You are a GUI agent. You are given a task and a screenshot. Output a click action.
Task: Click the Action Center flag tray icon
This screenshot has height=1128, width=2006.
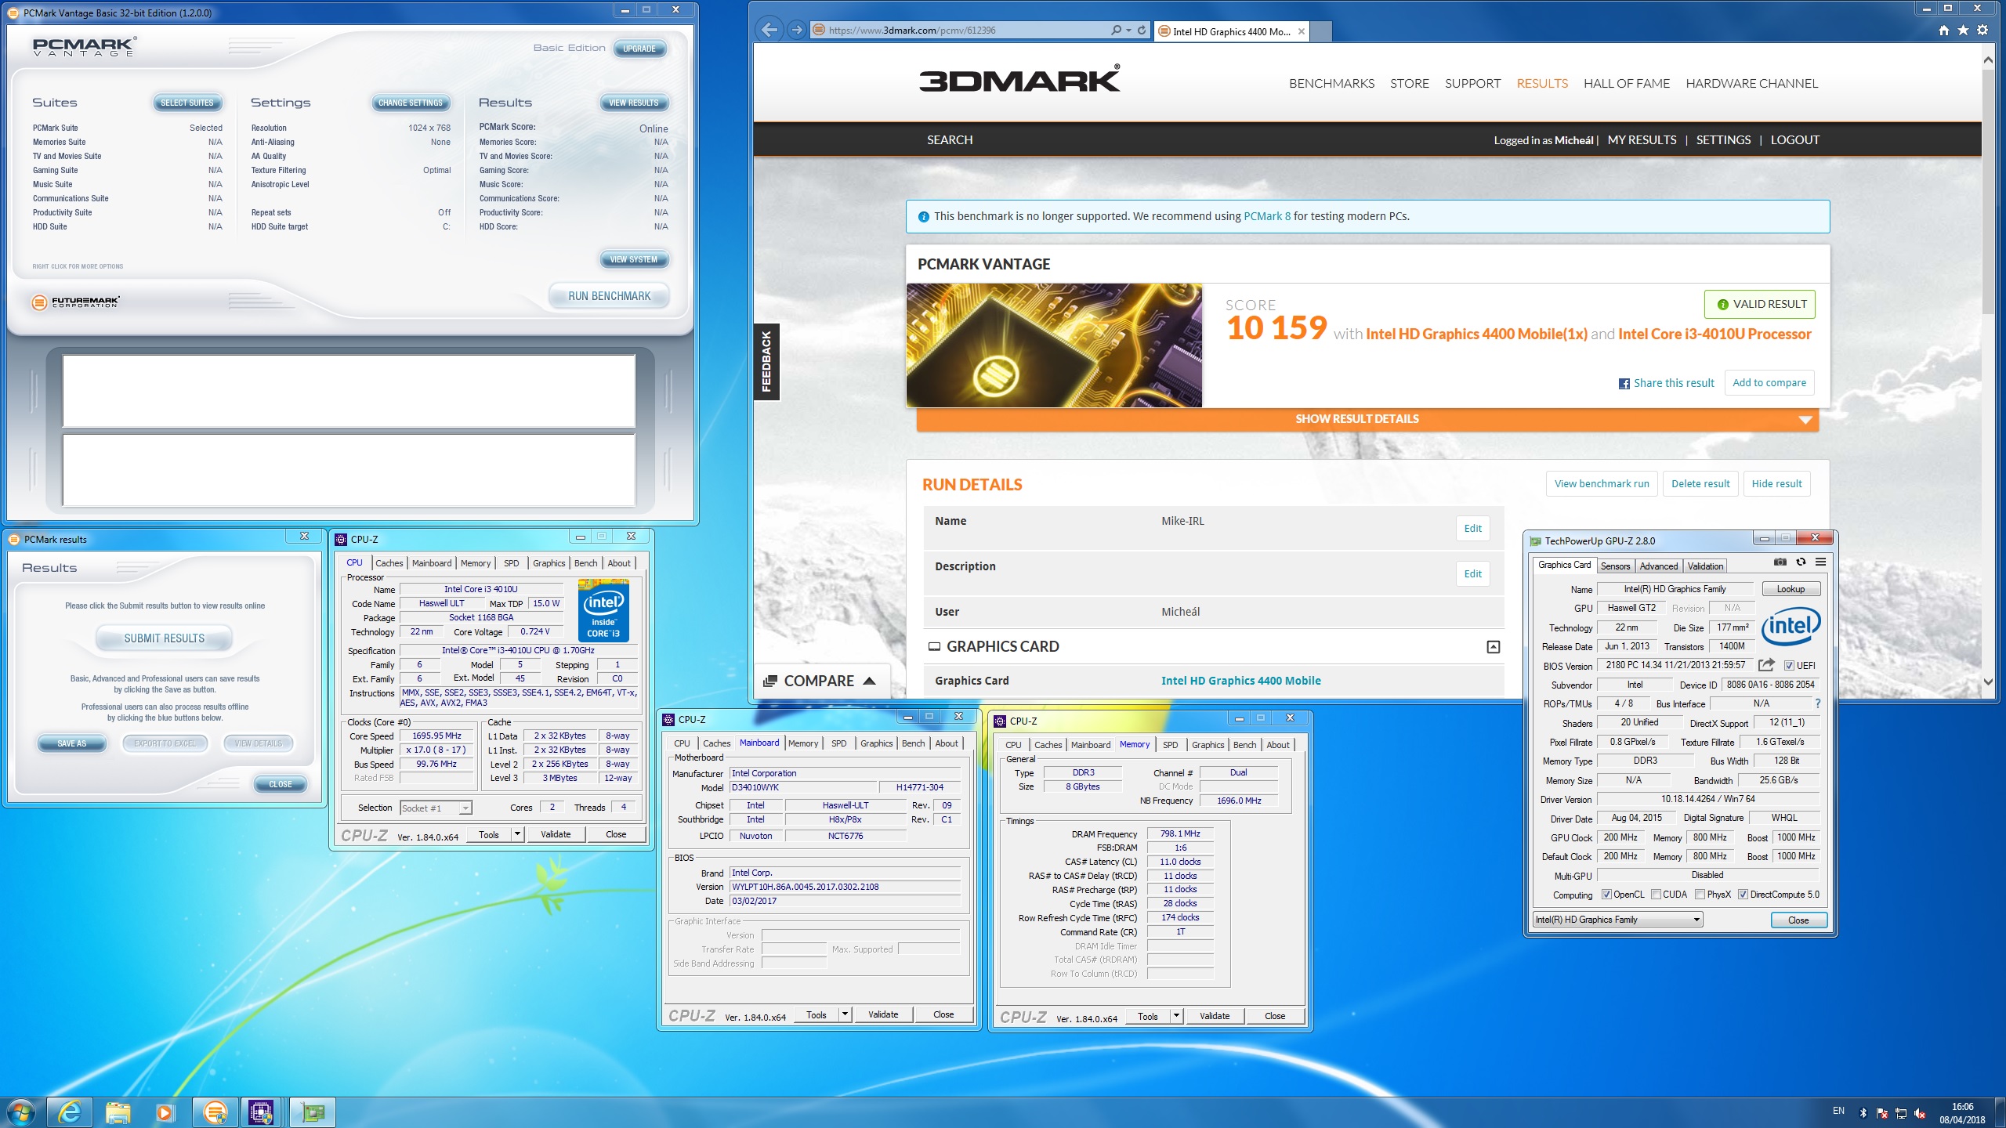1882,1112
